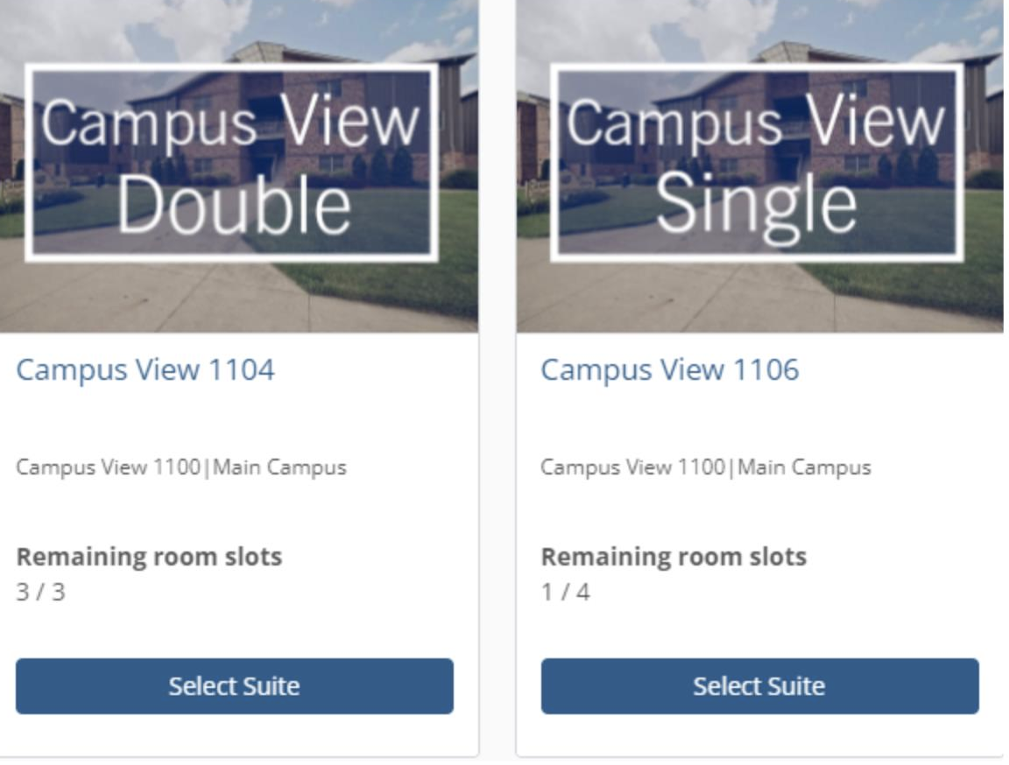Click the Campus View Double cover image
Screen dimensions: 1009x765
click(236, 166)
